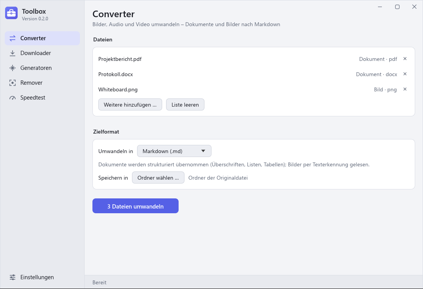Open the Downloader section

click(x=42, y=53)
